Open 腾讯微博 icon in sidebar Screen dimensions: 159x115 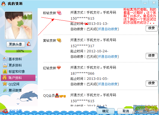(x=5, y=90)
